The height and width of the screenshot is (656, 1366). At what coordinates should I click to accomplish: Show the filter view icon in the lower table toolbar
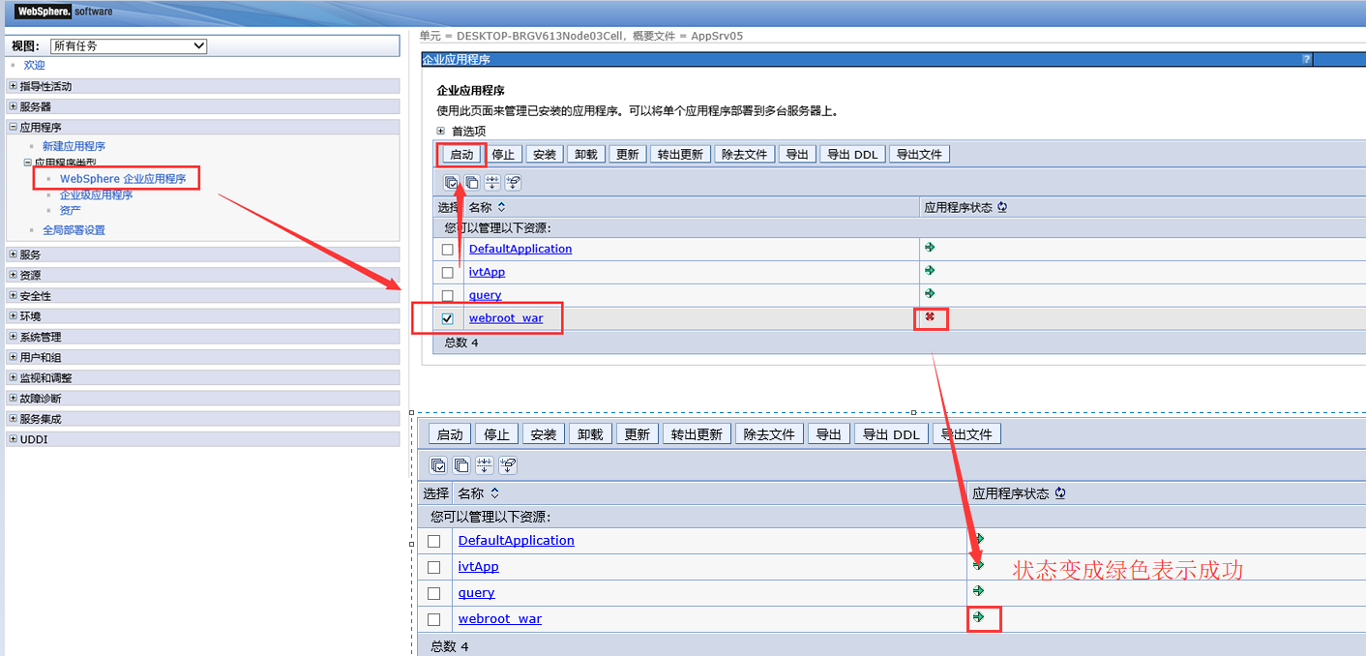(x=485, y=465)
